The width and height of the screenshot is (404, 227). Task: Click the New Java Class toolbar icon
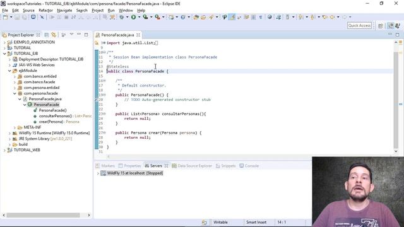(x=182, y=17)
